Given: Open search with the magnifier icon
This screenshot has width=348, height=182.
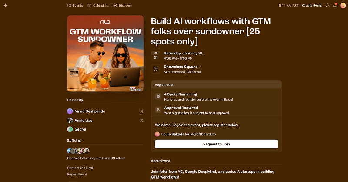Looking at the screenshot, I should coord(328,6).
